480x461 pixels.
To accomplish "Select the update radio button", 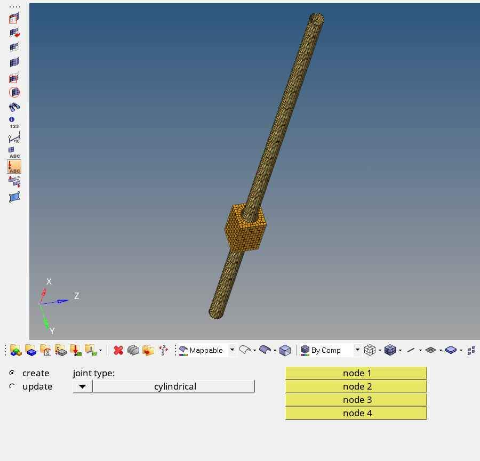I will click(x=12, y=386).
